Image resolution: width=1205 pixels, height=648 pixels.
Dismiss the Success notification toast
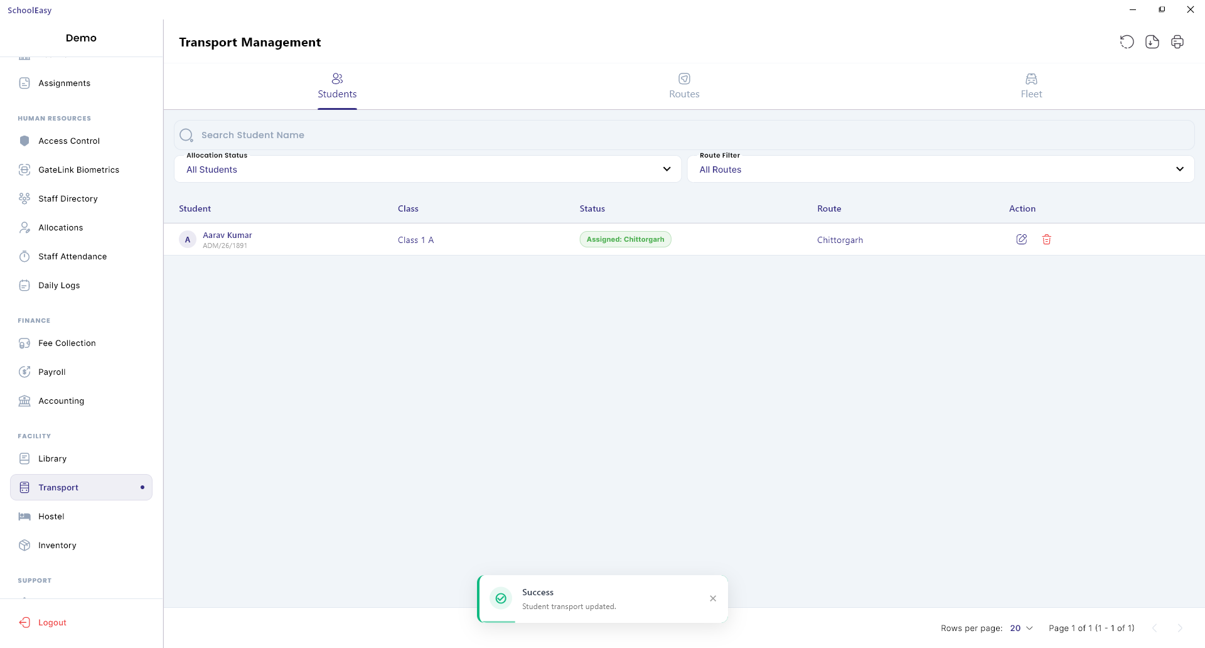(713, 598)
